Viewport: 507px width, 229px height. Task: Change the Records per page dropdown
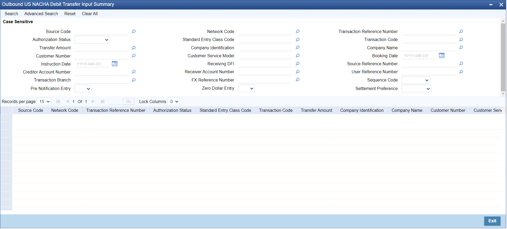(44, 102)
